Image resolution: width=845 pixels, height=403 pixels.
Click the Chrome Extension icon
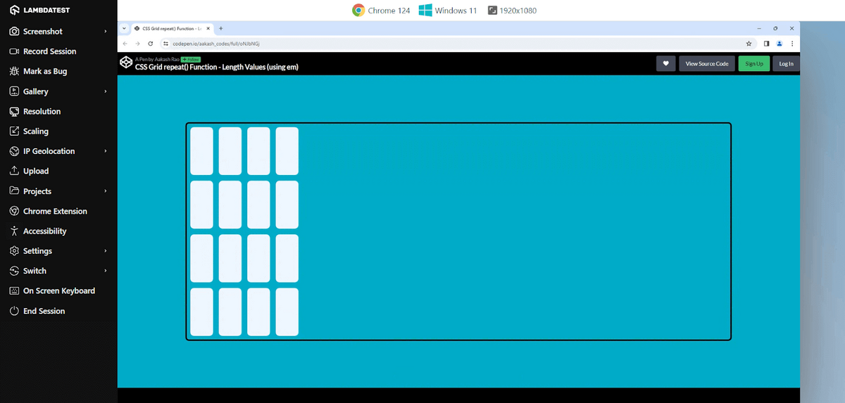(x=14, y=211)
